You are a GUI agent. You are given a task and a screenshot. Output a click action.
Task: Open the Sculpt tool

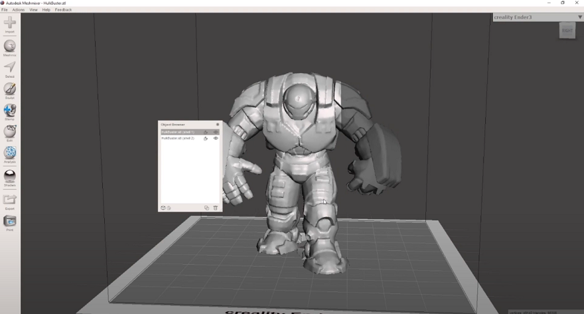click(x=10, y=89)
